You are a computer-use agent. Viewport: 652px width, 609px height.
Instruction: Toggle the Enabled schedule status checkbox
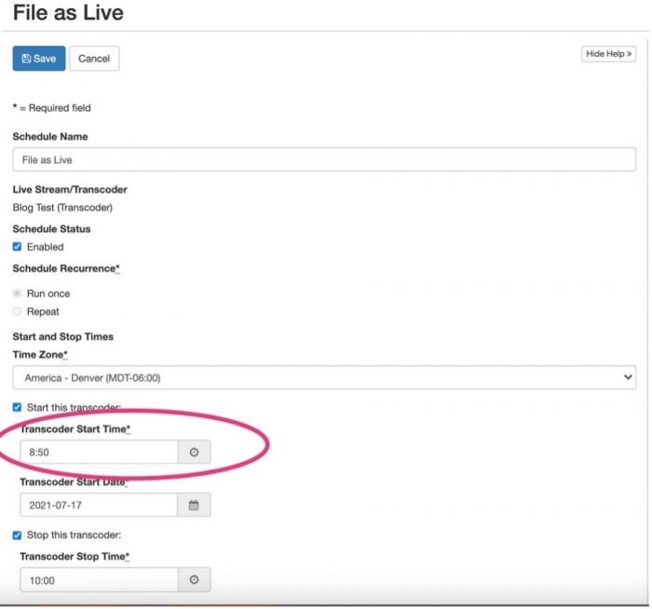pyautogui.click(x=18, y=247)
